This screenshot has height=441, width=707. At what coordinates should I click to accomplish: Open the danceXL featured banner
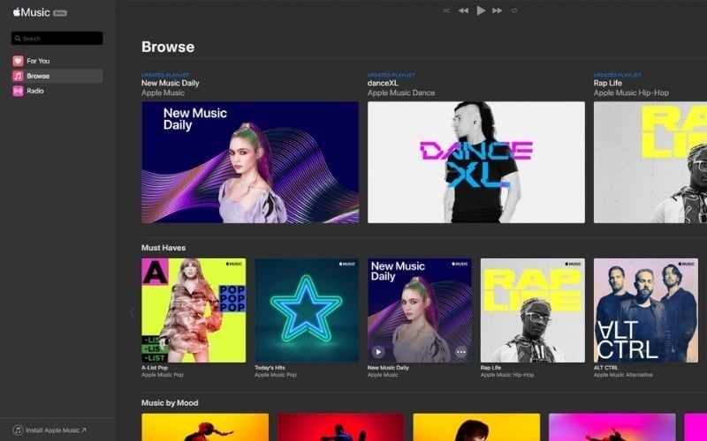(476, 162)
